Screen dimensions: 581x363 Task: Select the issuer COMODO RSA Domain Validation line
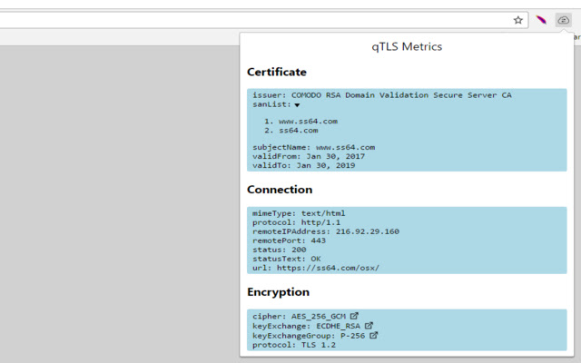(x=382, y=95)
